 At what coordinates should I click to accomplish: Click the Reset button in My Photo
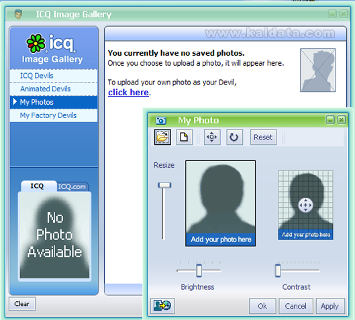[263, 137]
